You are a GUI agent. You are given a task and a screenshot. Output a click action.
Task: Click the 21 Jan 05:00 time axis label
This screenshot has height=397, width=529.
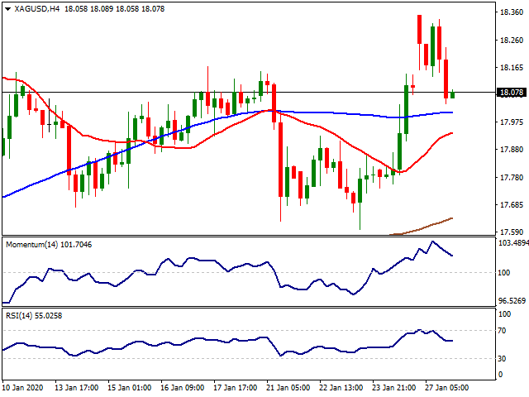[x=288, y=388]
